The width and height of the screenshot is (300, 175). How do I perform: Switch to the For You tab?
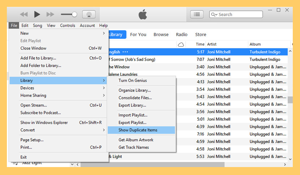coord(138,35)
